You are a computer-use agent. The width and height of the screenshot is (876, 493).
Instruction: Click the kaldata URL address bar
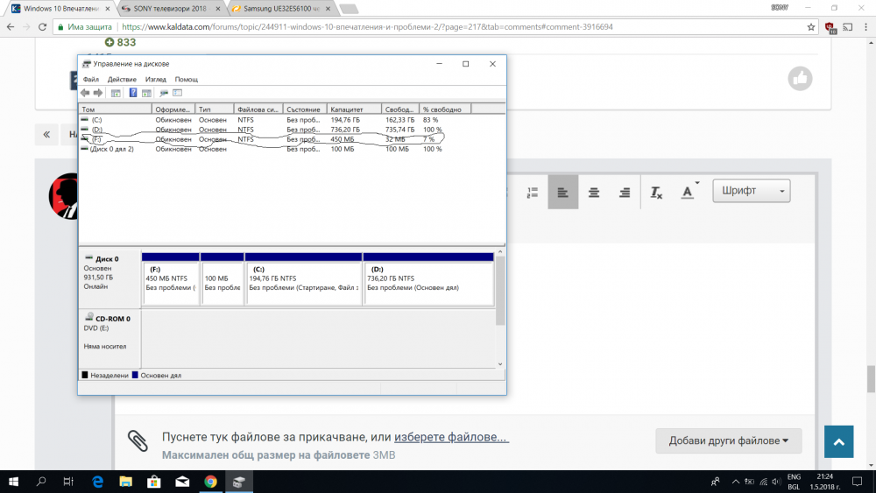tap(435, 27)
